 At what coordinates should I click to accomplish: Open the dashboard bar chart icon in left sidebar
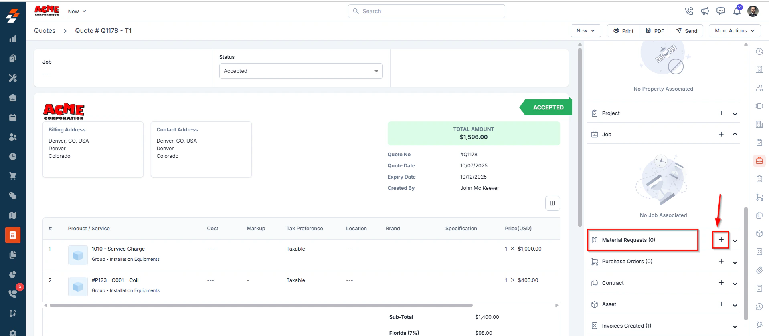[13, 39]
